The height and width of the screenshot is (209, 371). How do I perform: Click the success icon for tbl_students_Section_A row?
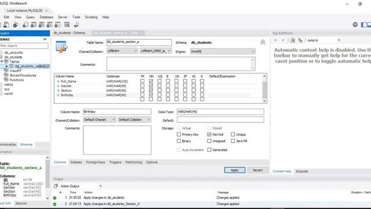pos(54,204)
